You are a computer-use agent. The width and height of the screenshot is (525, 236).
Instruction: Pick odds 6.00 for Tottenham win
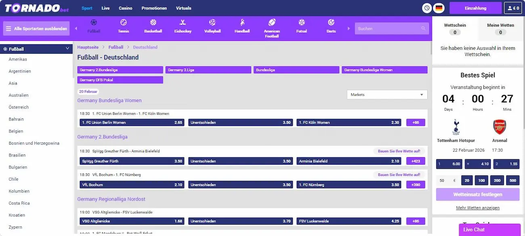pyautogui.click(x=448, y=164)
